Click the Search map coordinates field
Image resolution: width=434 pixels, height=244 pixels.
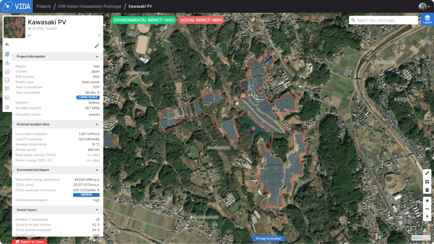pyautogui.click(x=384, y=20)
